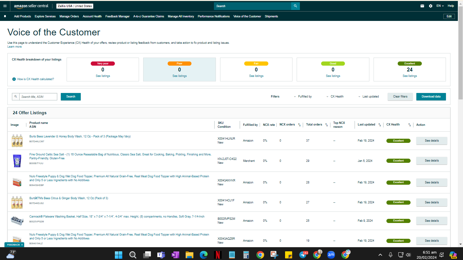Go to Add Products
The height and width of the screenshot is (260, 463).
coord(23,16)
